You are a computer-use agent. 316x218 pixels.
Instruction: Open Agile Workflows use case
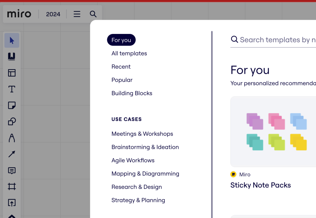(133, 160)
